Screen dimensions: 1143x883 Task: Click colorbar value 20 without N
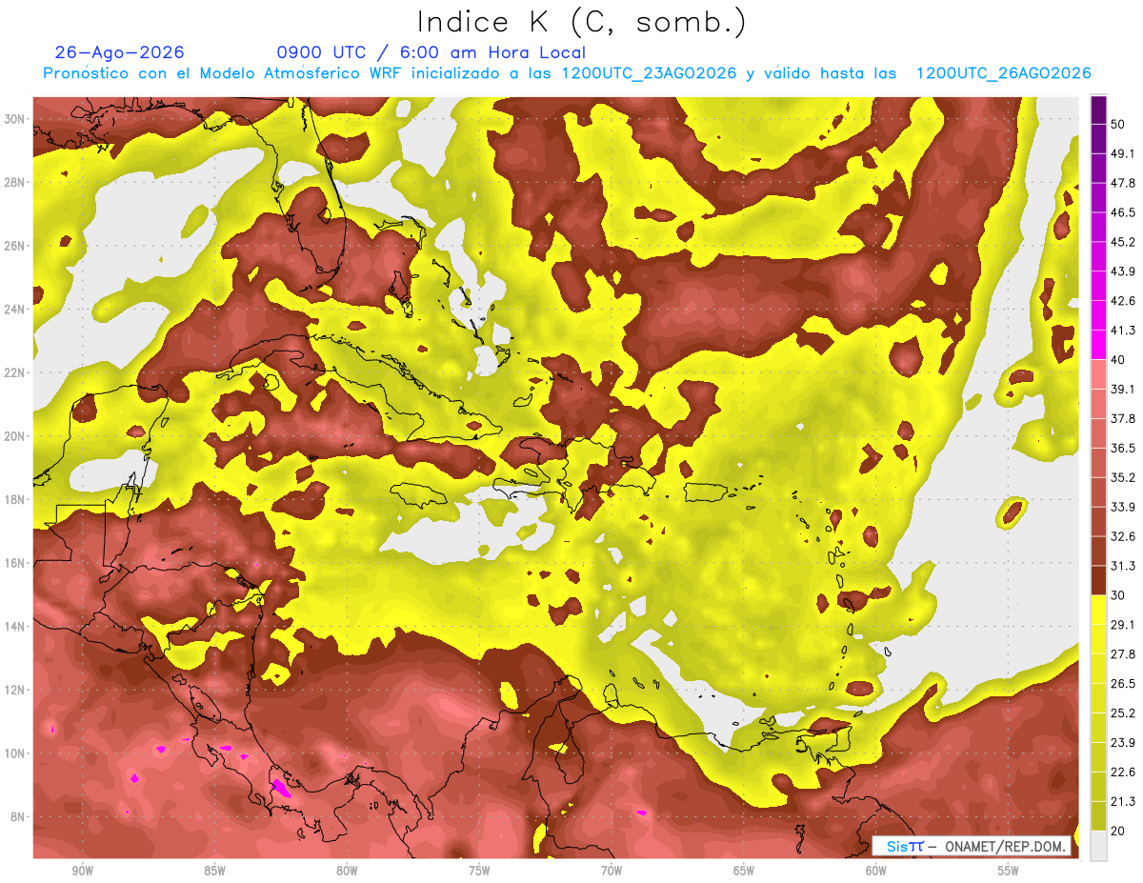[1117, 832]
